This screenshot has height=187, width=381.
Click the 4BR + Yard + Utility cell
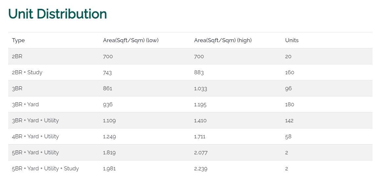35,137
